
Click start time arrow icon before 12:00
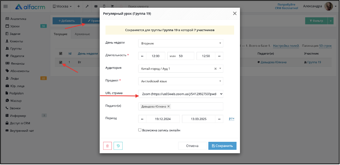tap(142, 56)
